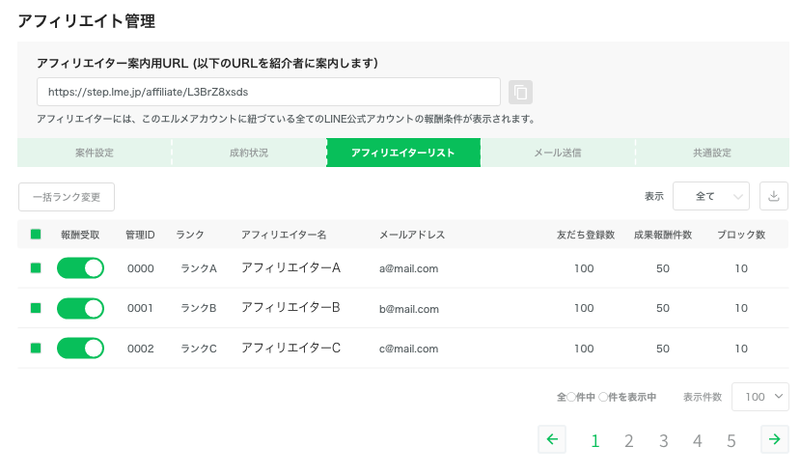The width and height of the screenshot is (800, 475).
Task: Go to previous page with left arrow
Action: click(551, 440)
